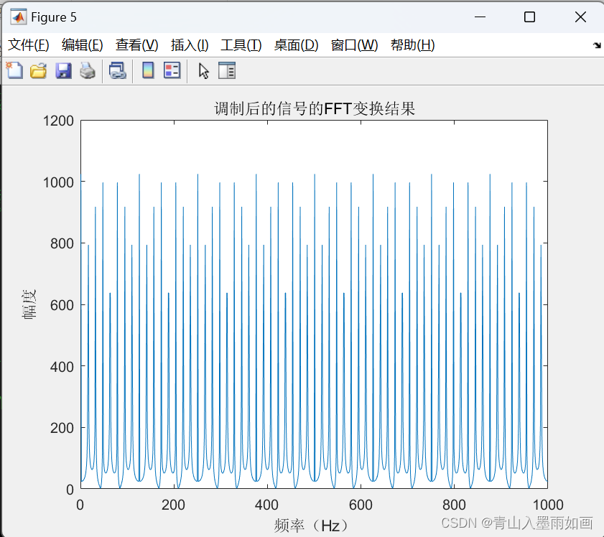Insert a colorbar into the plot
604x537 pixels.
(147, 70)
